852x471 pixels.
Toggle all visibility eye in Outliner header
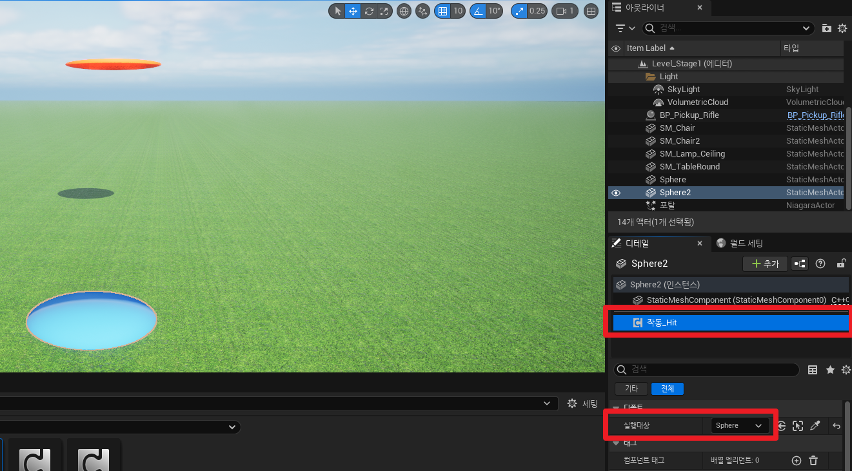pos(616,48)
